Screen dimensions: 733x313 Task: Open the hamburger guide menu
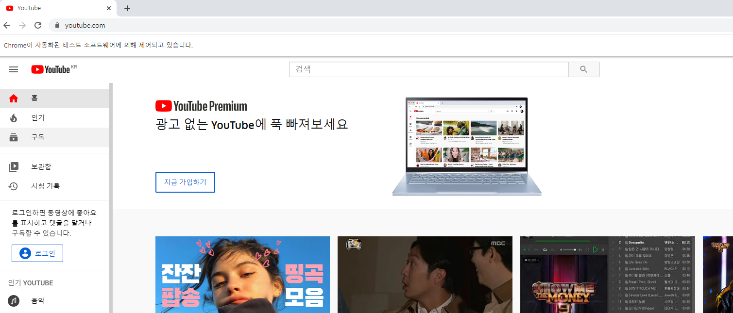[14, 69]
